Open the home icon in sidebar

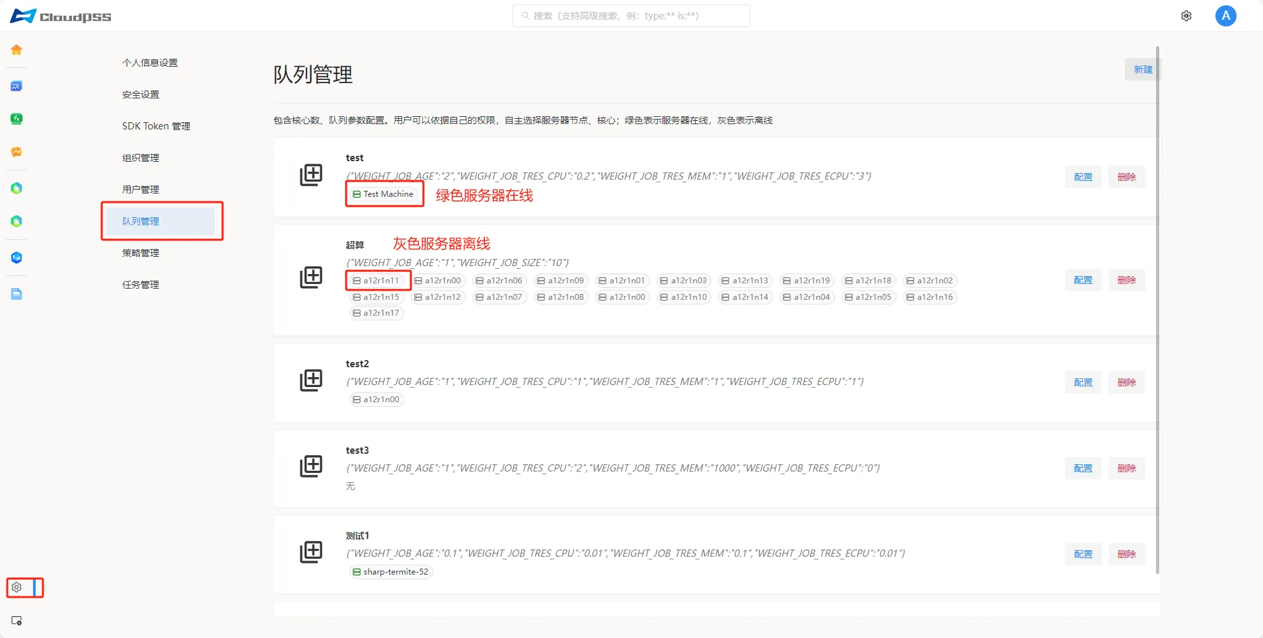17,50
